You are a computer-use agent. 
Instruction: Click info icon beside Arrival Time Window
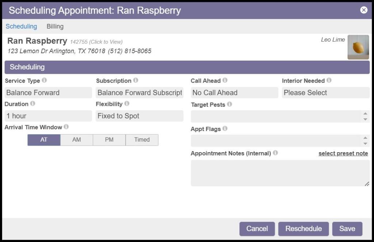coord(66,127)
